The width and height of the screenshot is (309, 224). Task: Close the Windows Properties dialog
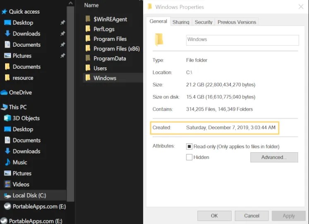301,7
